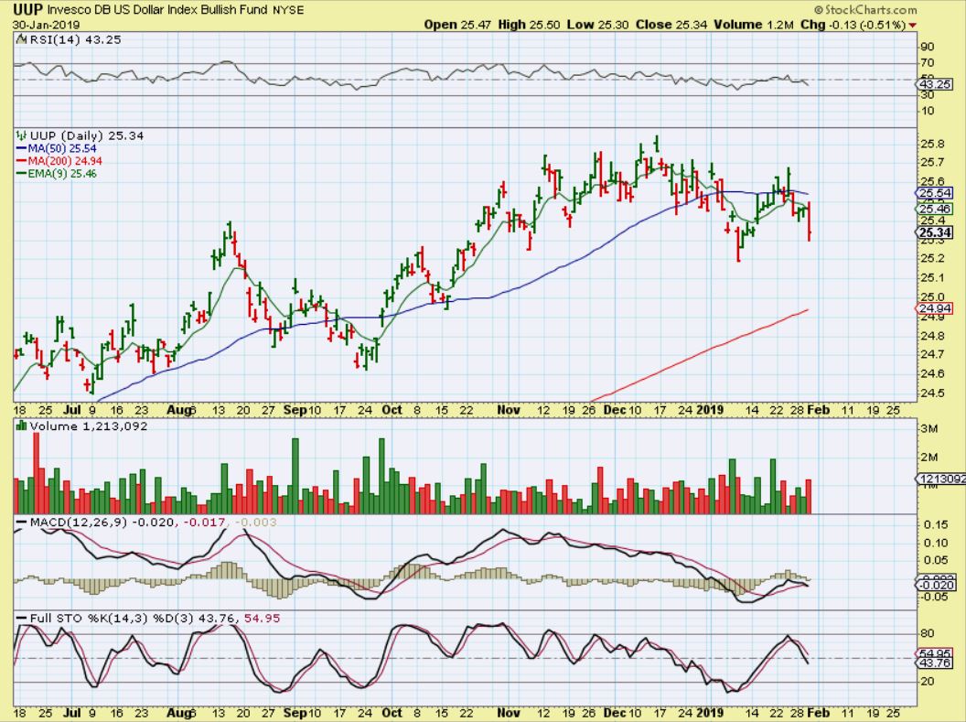966x722 pixels.
Task: Click the boxed 43.76 stochastic axis tag
Action: point(936,663)
